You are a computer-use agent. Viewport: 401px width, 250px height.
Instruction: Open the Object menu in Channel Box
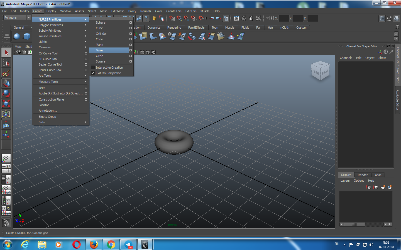click(370, 58)
